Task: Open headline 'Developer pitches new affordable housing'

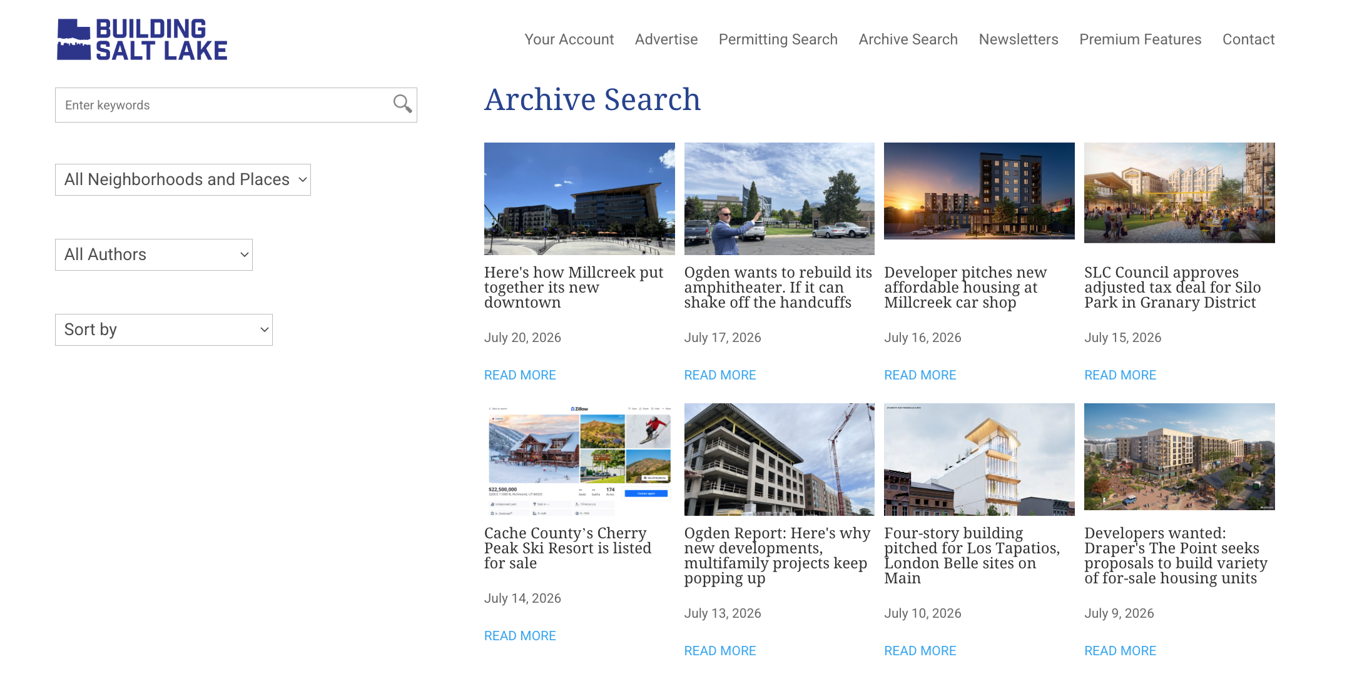Action: [x=965, y=288]
